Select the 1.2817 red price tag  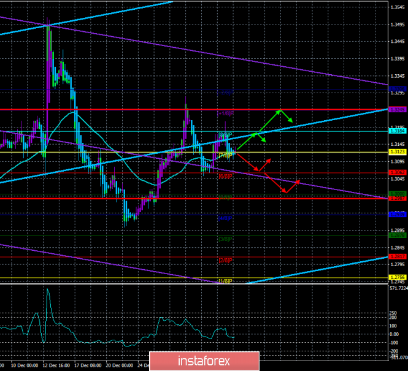pos(397,256)
